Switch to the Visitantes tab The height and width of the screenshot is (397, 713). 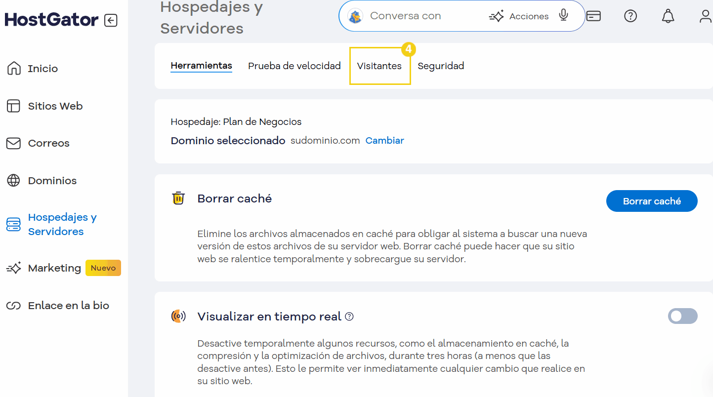[380, 66]
